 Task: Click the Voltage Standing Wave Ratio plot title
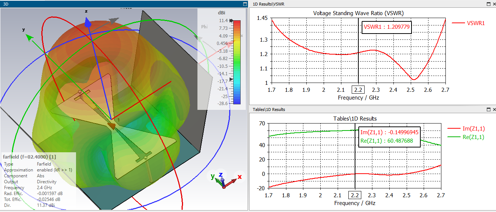pos(358,13)
